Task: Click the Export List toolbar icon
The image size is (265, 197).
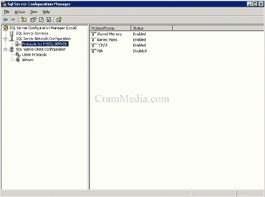Action: [x=49, y=20]
